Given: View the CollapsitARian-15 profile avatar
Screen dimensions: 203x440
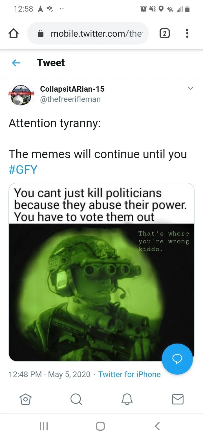Looking at the screenshot, I should pyautogui.click(x=21, y=94).
